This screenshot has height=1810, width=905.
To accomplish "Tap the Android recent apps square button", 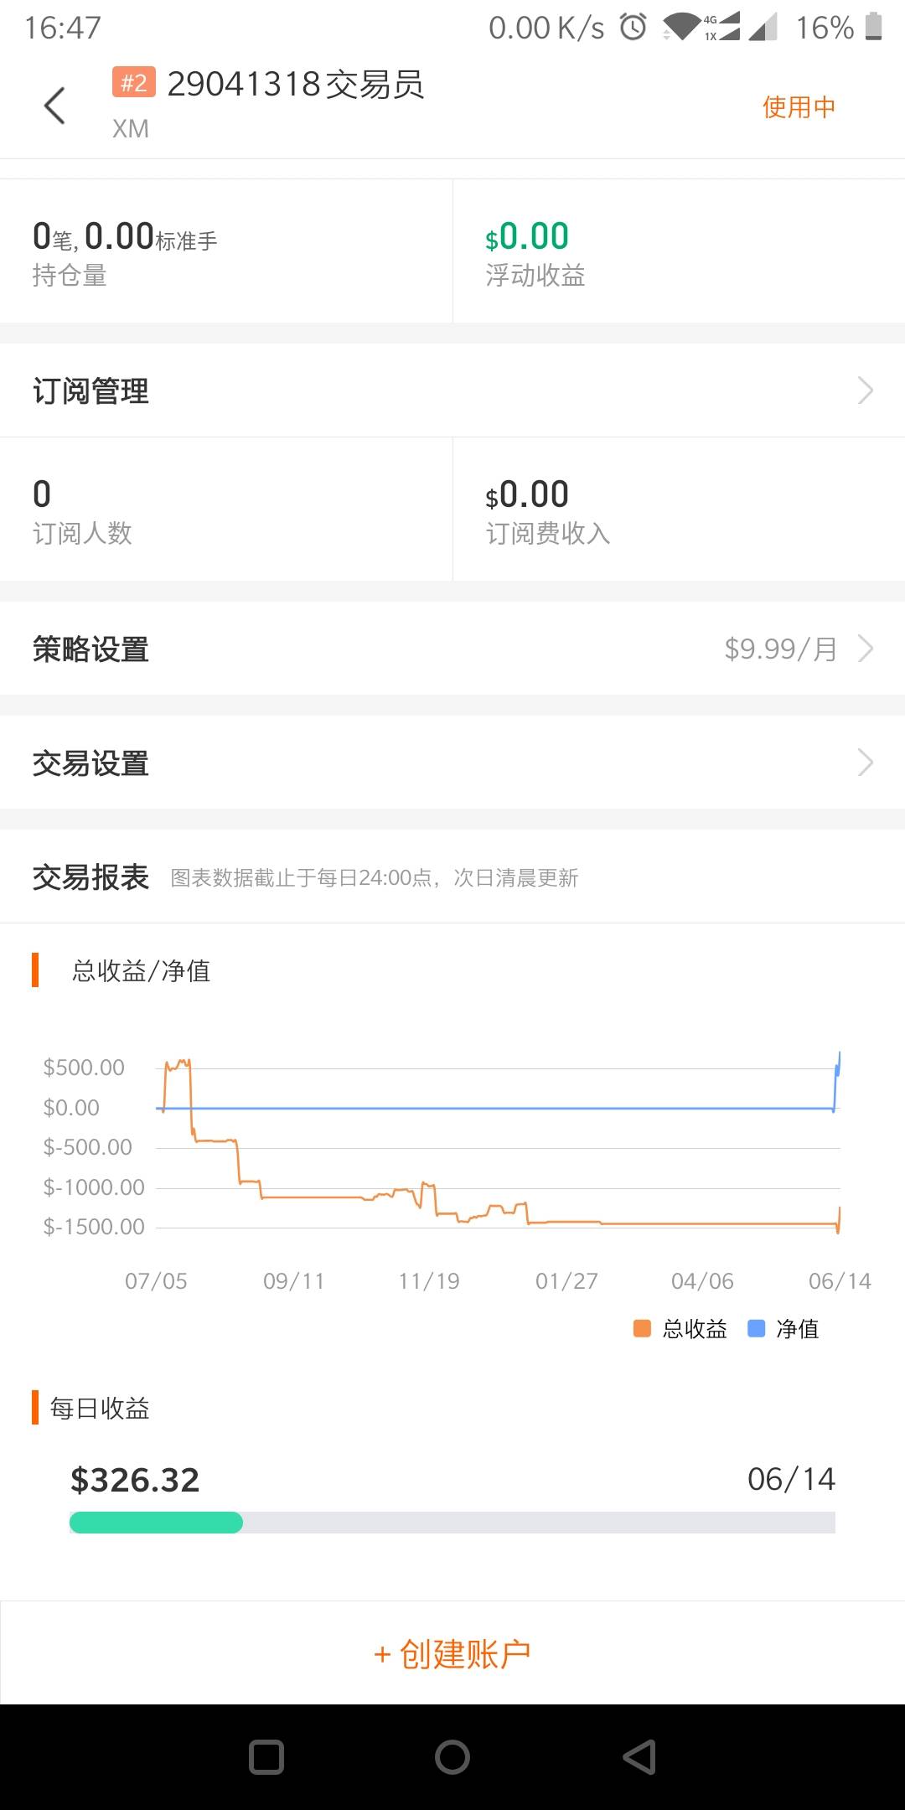I will tap(266, 1757).
